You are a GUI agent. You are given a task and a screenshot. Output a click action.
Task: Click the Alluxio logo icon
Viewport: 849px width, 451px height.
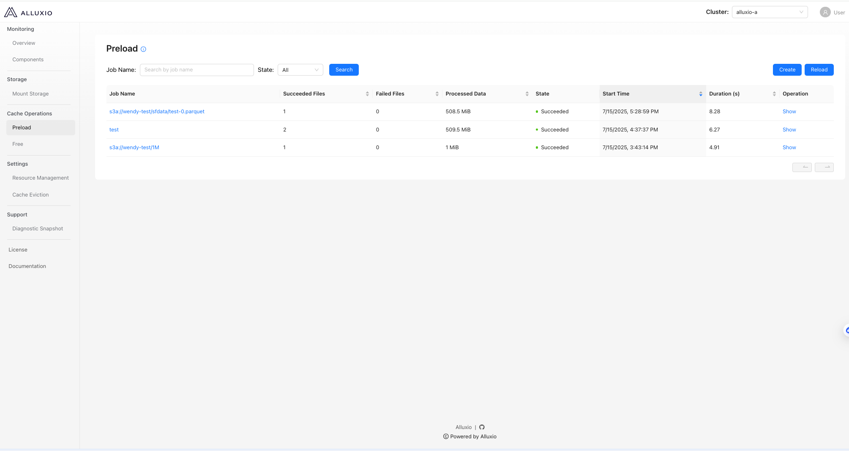(11, 12)
